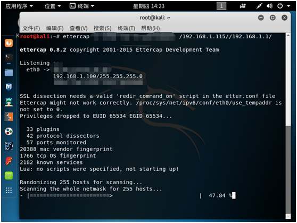
Task: Open the green notes dock icon
Action: point(9,176)
